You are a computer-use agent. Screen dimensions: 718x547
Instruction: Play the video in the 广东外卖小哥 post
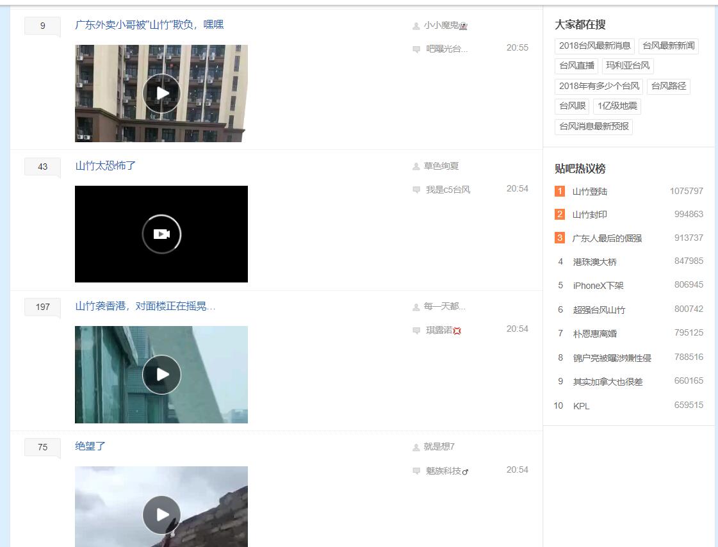[x=161, y=94]
